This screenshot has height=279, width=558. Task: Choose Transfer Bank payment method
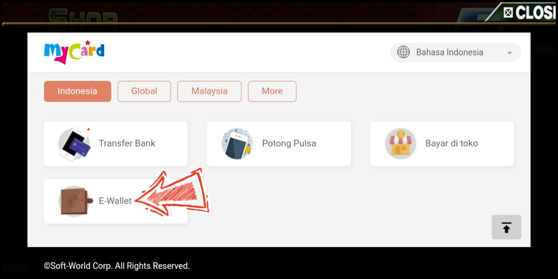(116, 144)
